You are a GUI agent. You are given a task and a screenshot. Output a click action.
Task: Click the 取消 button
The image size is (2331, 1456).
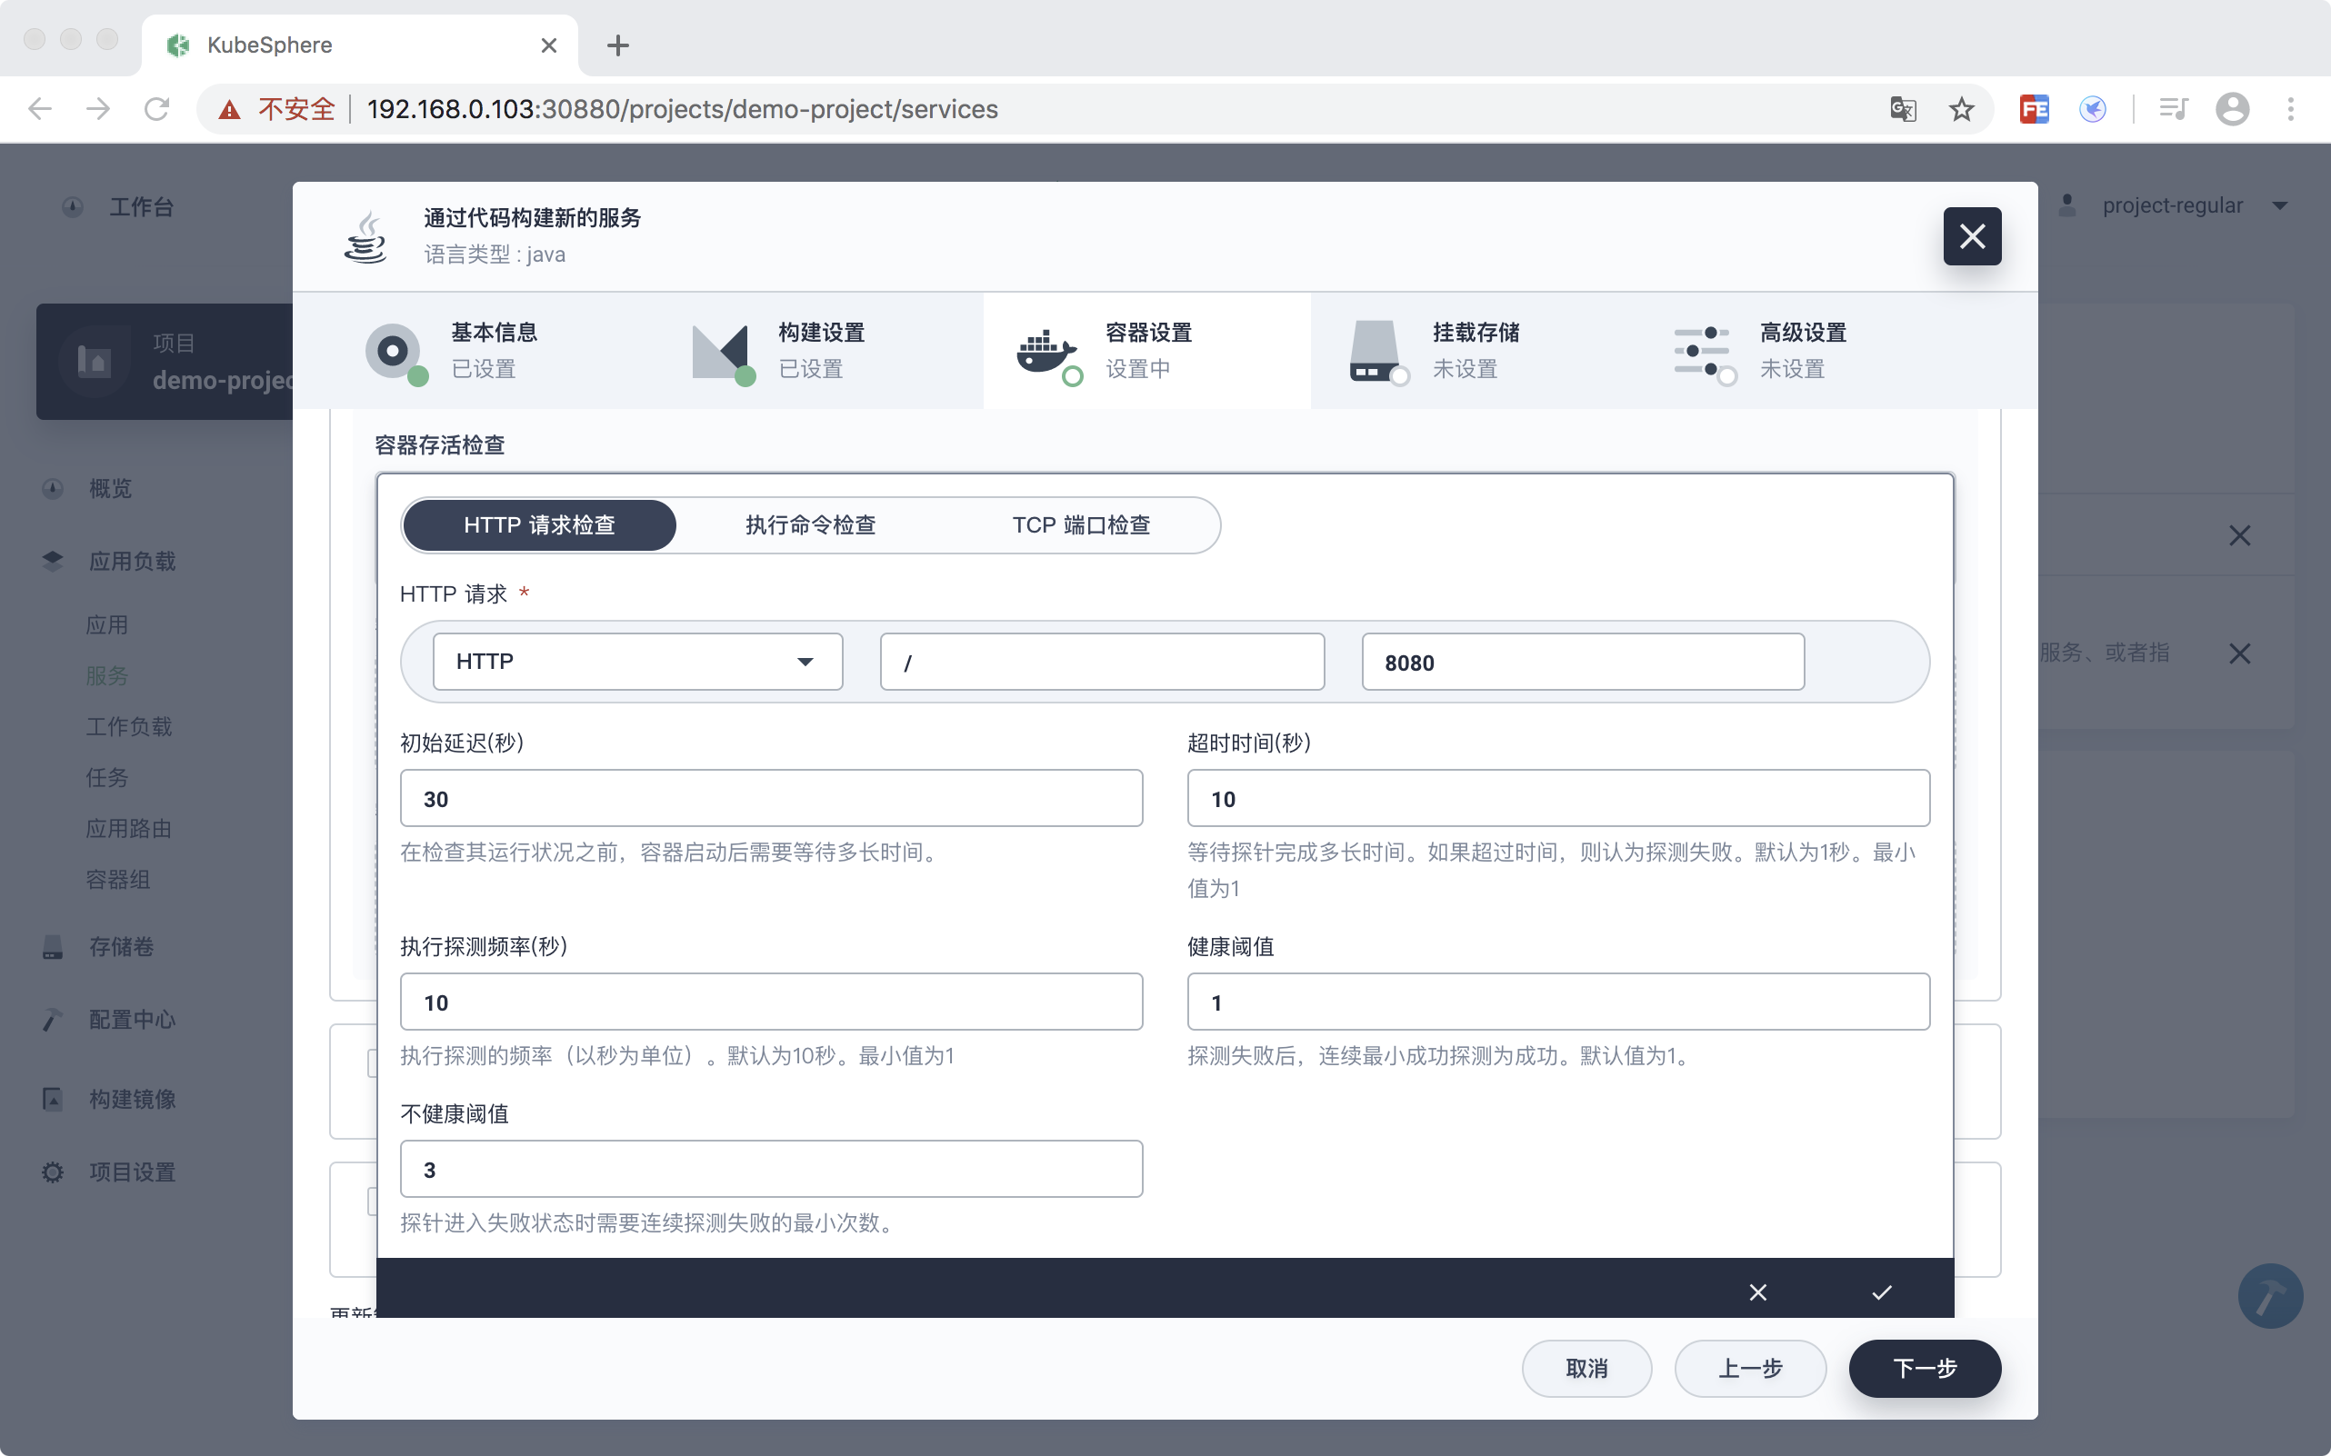coord(1586,1369)
